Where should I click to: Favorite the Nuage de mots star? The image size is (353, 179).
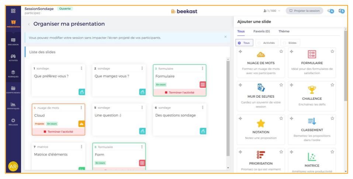pos(281,52)
